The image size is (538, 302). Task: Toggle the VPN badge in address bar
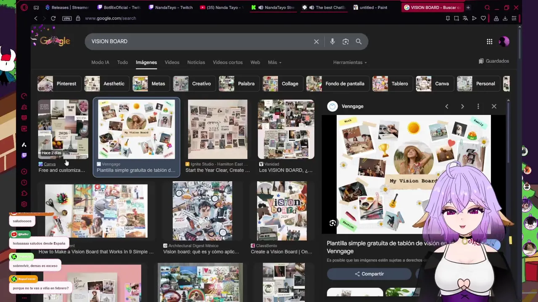point(66,18)
